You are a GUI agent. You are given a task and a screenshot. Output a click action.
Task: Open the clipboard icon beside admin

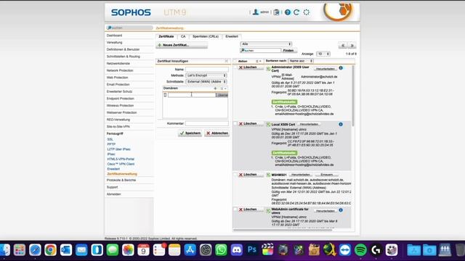276,12
